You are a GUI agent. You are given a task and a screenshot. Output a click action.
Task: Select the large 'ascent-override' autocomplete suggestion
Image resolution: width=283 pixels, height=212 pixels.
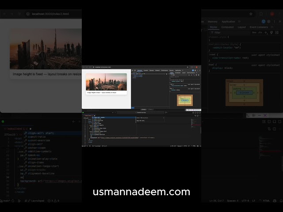(x=39, y=140)
